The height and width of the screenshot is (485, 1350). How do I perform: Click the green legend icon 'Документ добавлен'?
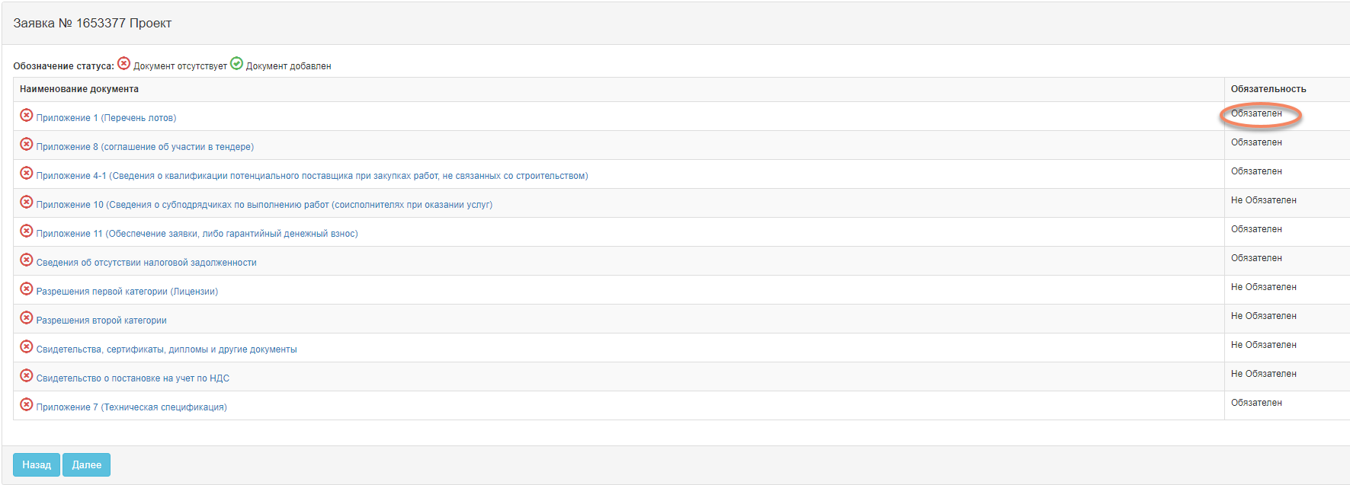tap(236, 63)
